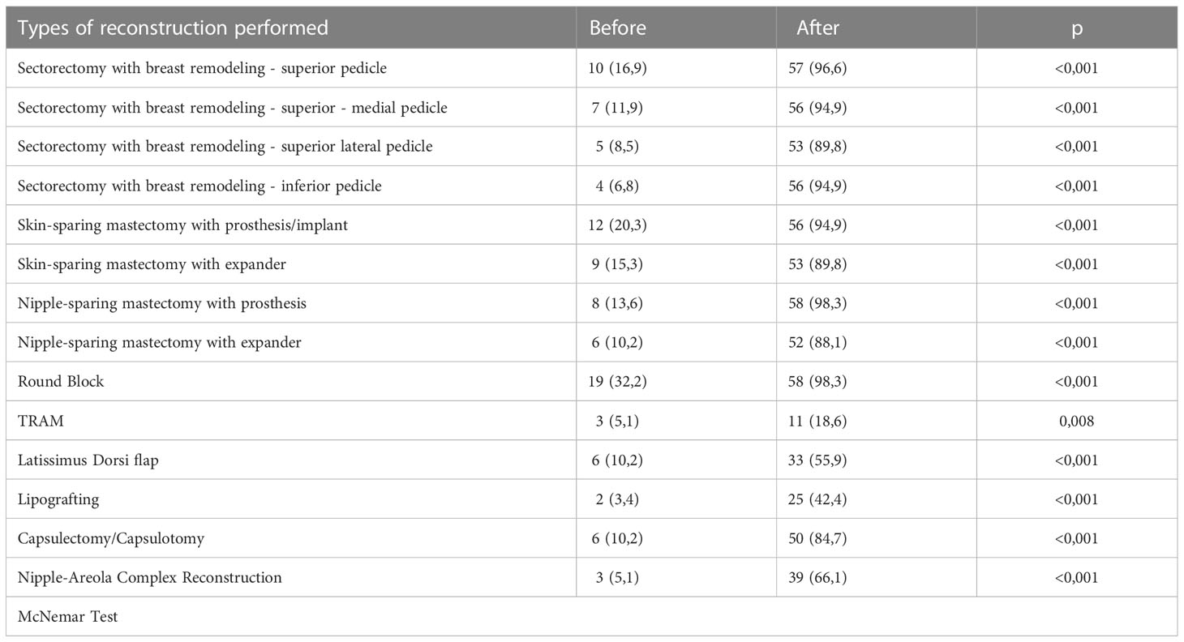Click the 'p' column header
This screenshot has width=1184, height=642.
pos(1076,29)
